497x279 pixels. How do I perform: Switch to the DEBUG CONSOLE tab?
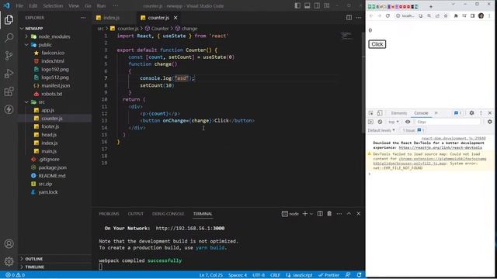point(168,214)
